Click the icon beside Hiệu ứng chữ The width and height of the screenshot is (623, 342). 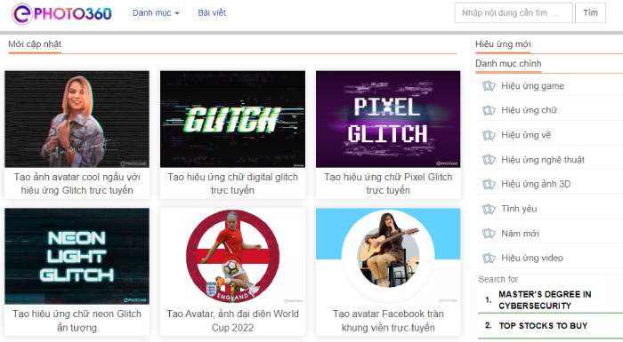489,110
